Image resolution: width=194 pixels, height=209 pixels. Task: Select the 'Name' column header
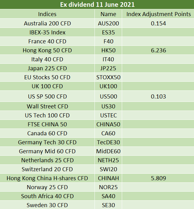pos(108,14)
